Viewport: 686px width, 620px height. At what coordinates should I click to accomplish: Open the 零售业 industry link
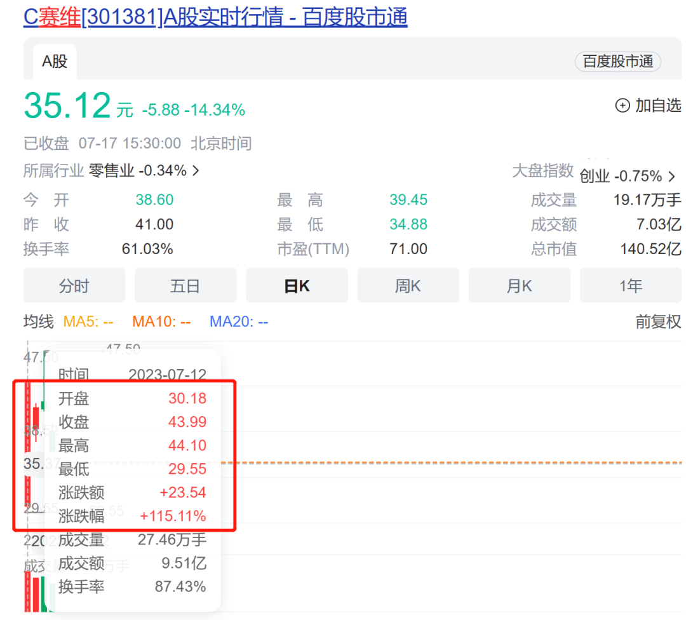(x=111, y=171)
